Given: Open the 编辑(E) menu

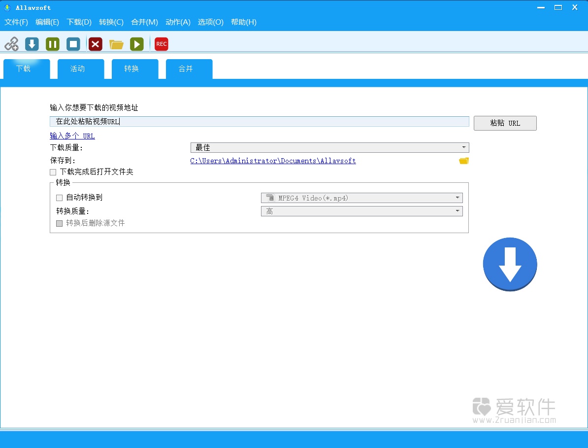Looking at the screenshot, I should point(47,22).
